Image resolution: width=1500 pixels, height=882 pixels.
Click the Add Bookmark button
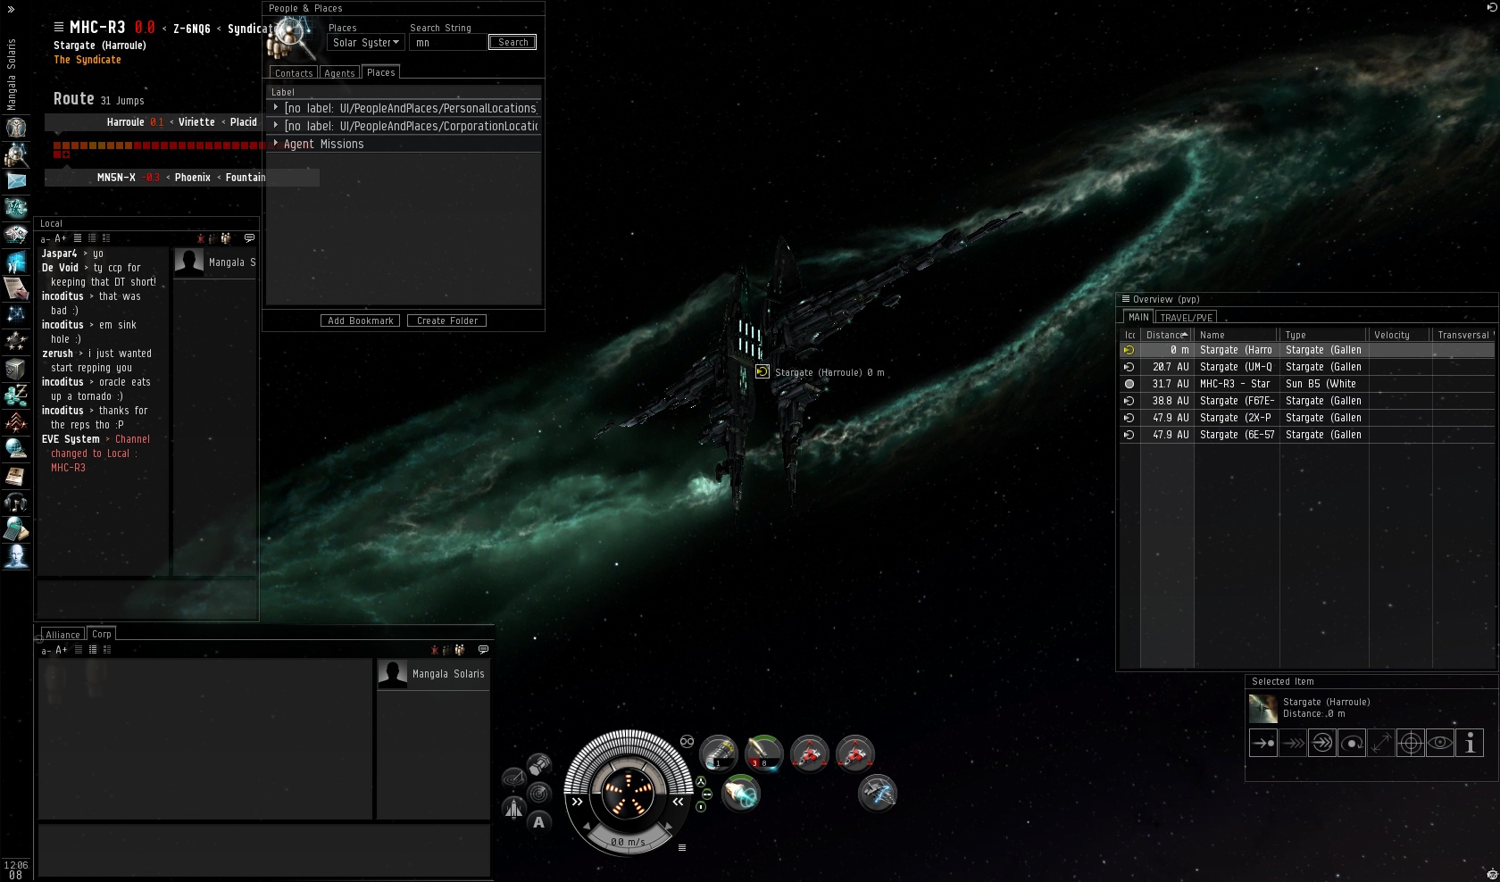coord(361,320)
